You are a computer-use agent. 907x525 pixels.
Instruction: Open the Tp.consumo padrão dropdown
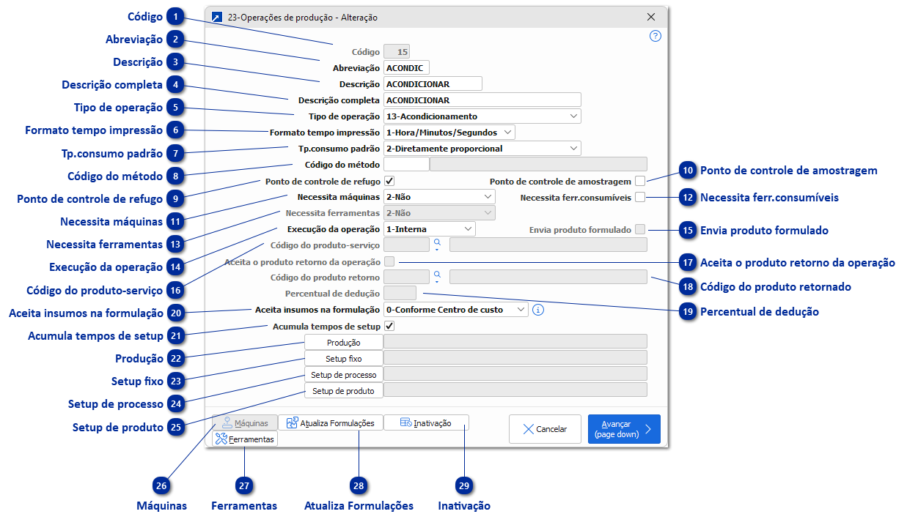click(x=573, y=148)
